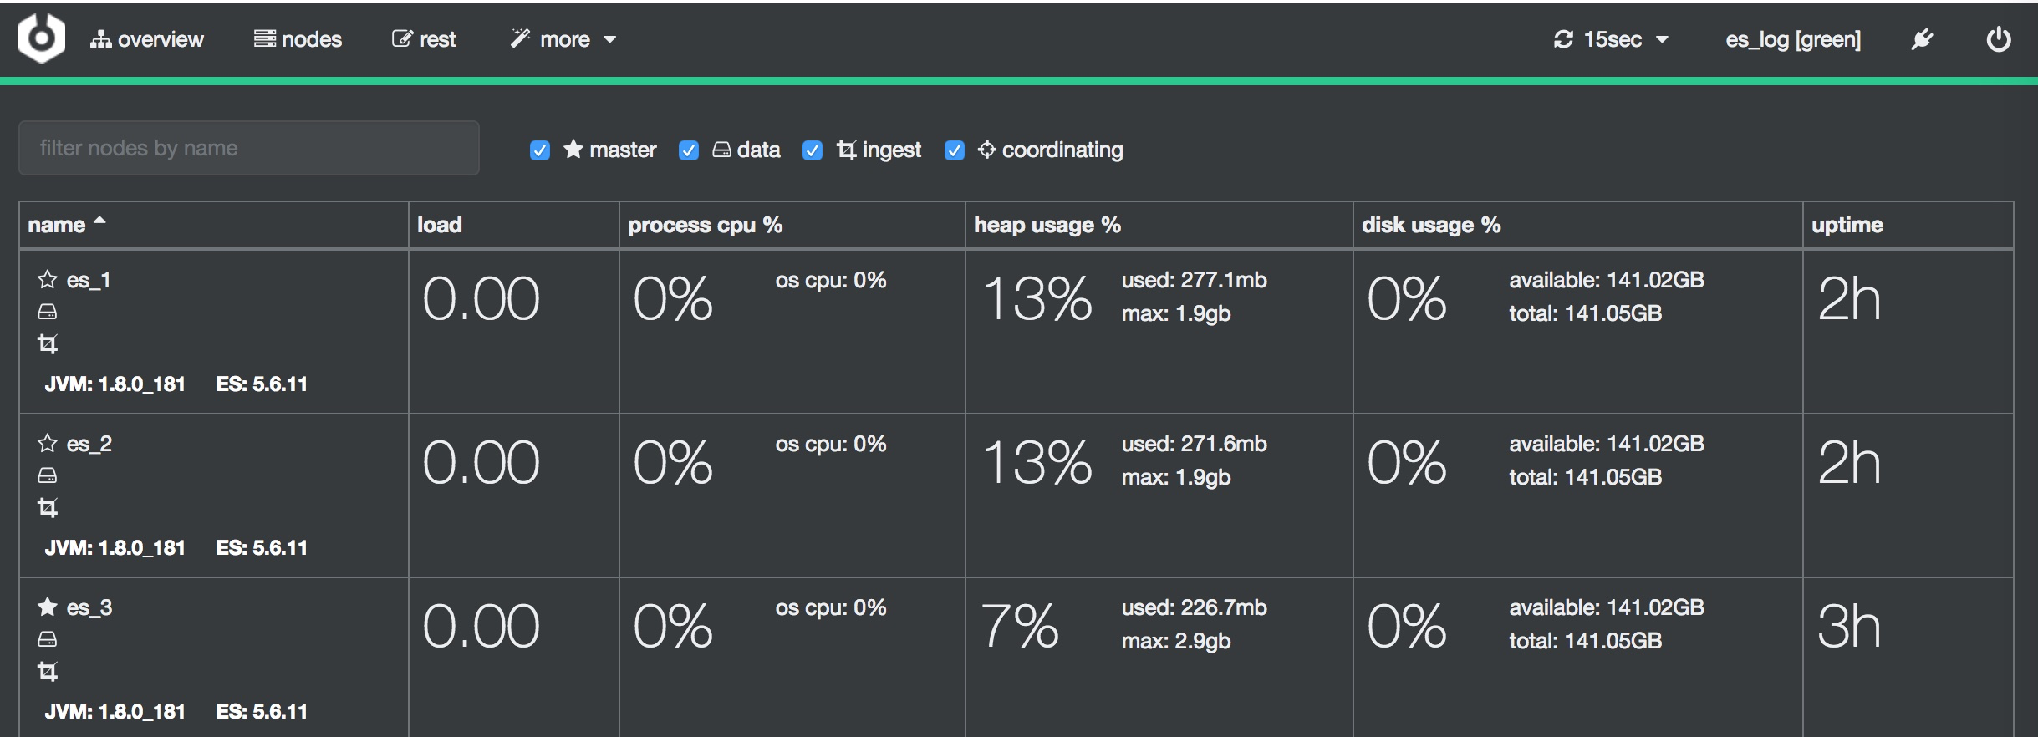
Task: Click the ingest crop icon under es_1
Action: coord(48,343)
